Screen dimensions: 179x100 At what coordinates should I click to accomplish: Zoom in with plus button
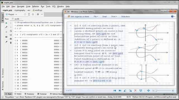[x=173, y=91]
